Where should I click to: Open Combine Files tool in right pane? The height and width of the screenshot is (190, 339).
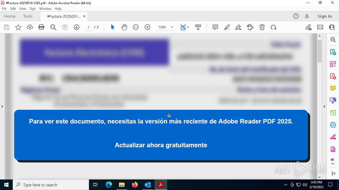point(333,100)
